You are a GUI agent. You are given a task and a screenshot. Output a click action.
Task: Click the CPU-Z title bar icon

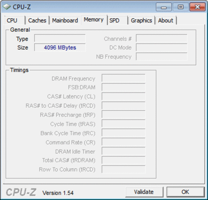(7, 7)
